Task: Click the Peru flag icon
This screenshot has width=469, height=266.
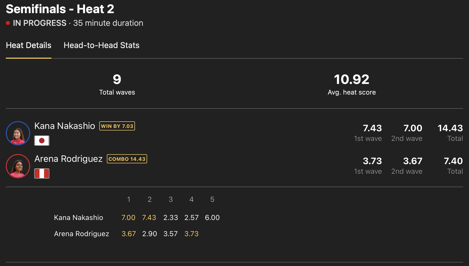Action: [42, 173]
